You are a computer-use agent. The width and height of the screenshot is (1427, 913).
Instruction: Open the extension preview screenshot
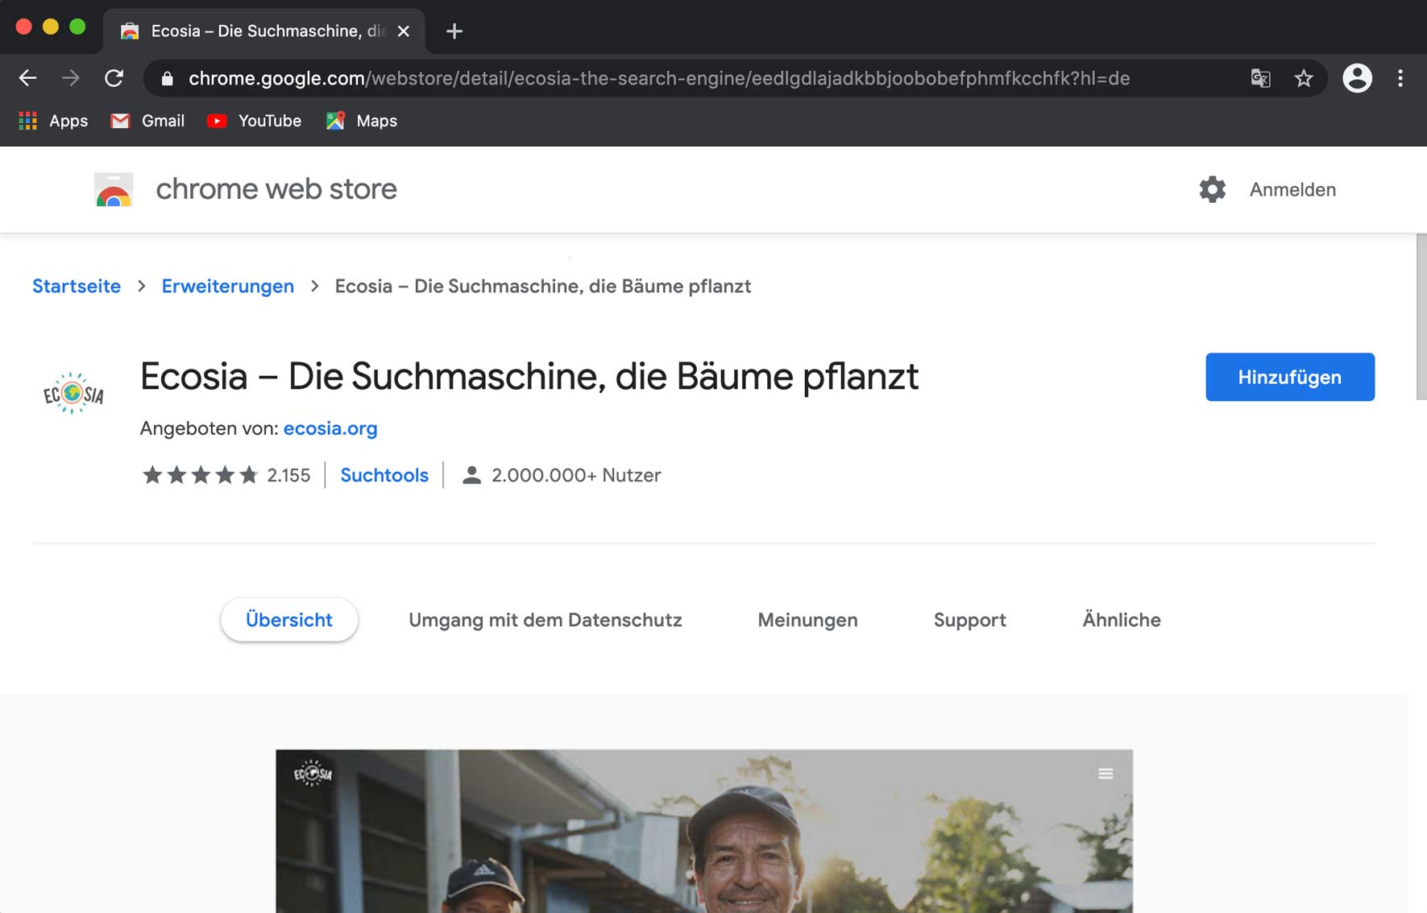point(704,831)
